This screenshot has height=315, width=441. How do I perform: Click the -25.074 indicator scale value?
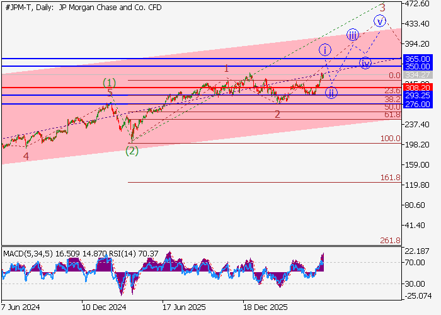point(418,296)
